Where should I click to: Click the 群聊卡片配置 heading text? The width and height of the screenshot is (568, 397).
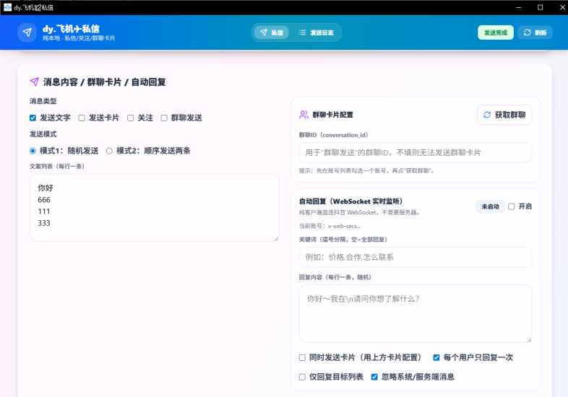[x=332, y=115]
